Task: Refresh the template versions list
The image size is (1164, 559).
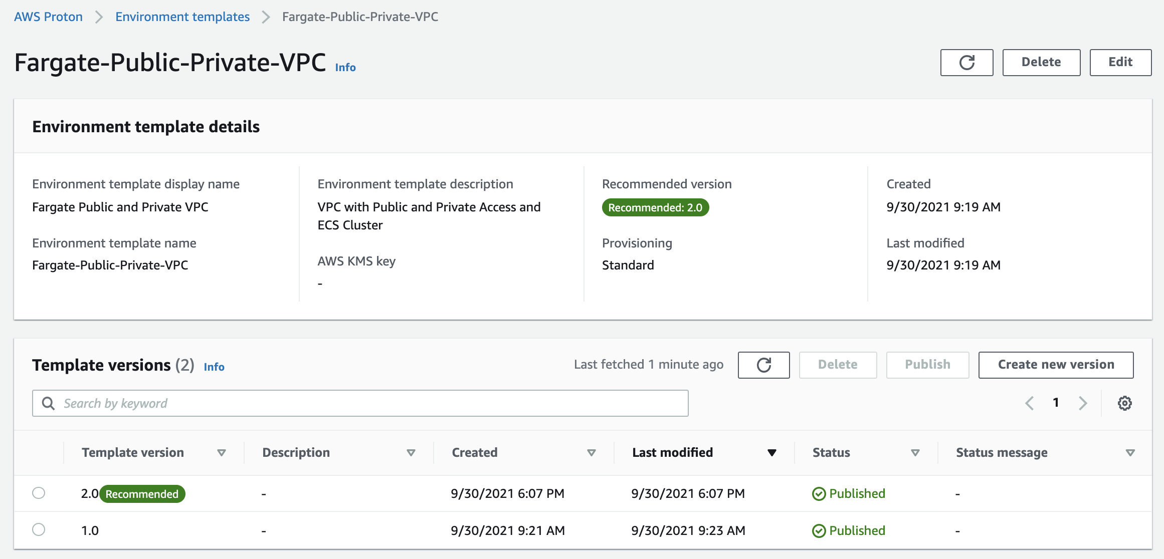Action: pos(763,365)
